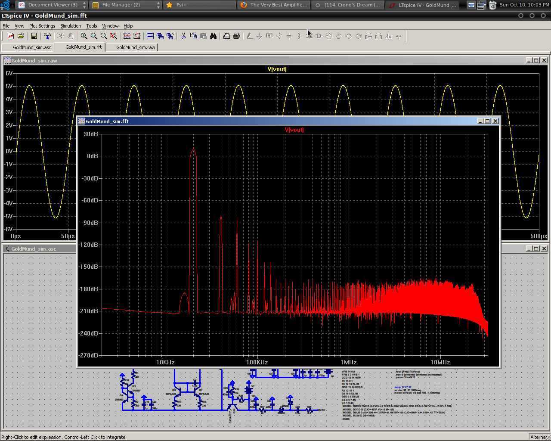Viewport: 551px width, 441px height.
Task: Click the Halt simulation hand icon
Action: click(71, 36)
